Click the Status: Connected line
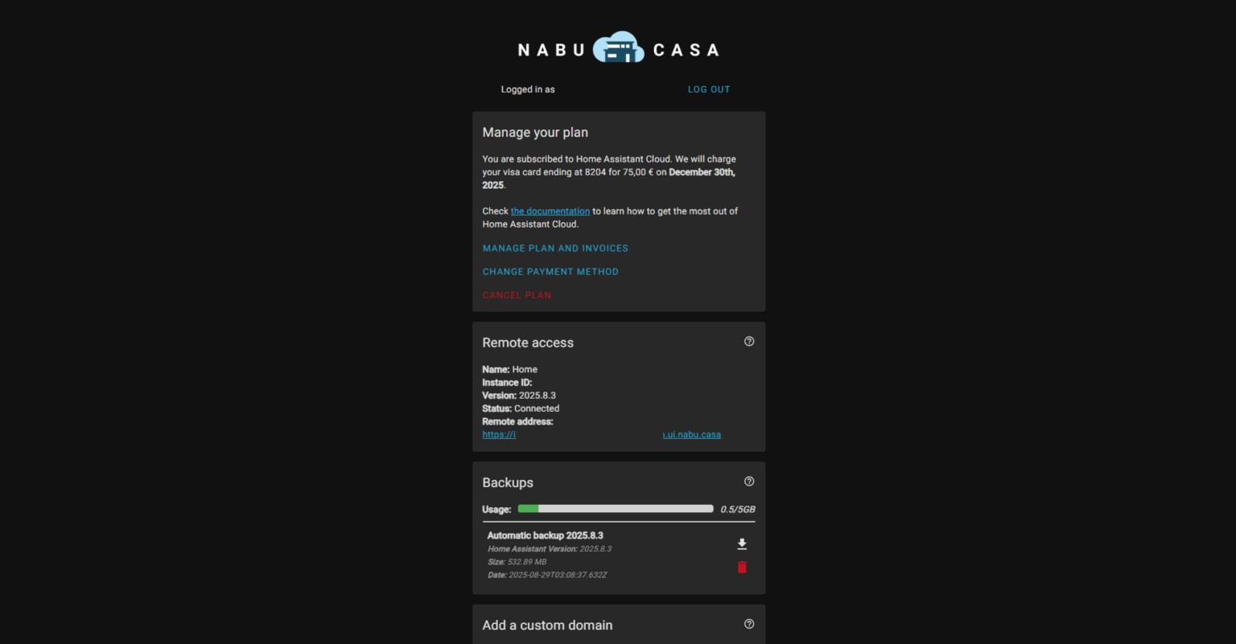 point(521,408)
